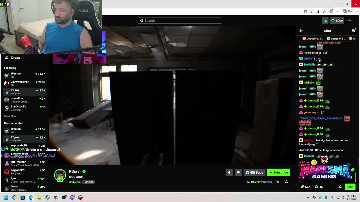Toggle notifications with the bell button
Viewport: 360px width, 202px height.
229,173
